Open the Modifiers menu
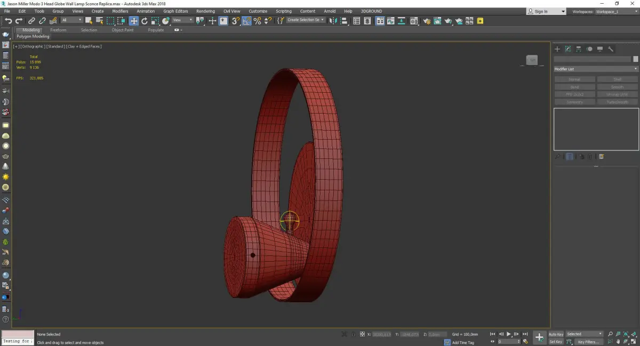This screenshot has width=640, height=346. pyautogui.click(x=120, y=11)
